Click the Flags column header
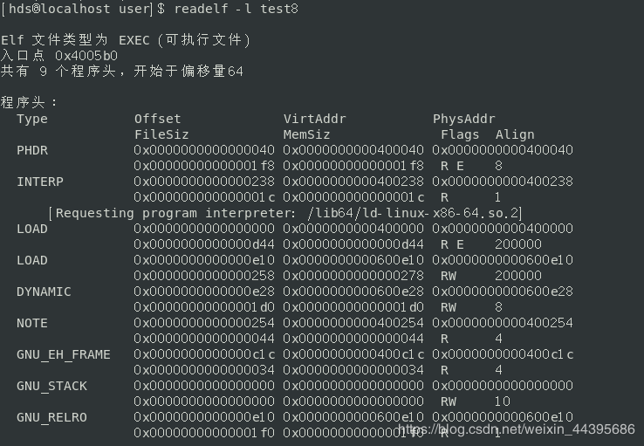Viewport: 644px width, 446px height. click(460, 134)
